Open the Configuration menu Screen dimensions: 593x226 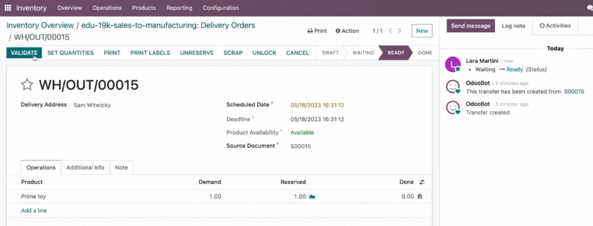[221, 8]
